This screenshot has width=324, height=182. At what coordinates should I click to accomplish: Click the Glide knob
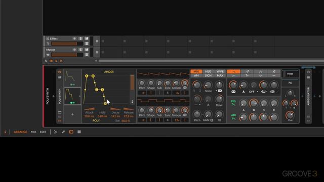[208, 114]
